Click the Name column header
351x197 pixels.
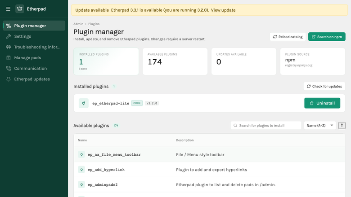pos(82,140)
